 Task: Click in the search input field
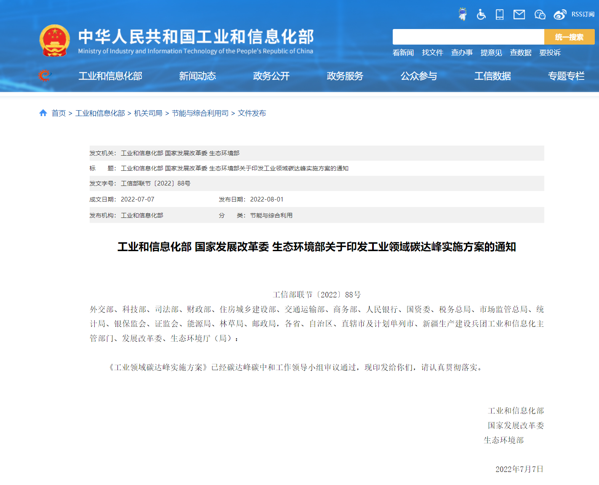[x=468, y=37]
